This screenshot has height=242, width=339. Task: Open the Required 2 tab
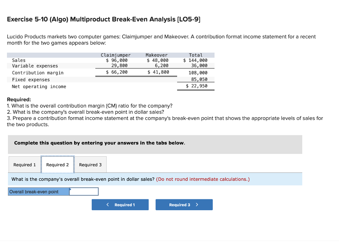[x=58, y=165]
